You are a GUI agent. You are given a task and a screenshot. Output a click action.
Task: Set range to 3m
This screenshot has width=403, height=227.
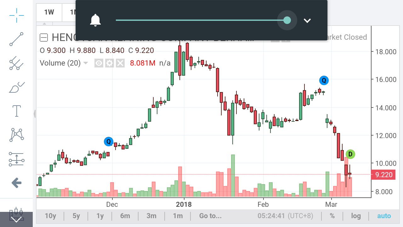(x=151, y=216)
